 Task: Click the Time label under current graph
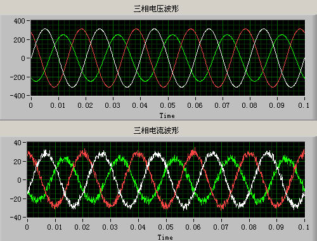pyautogui.click(x=165, y=237)
